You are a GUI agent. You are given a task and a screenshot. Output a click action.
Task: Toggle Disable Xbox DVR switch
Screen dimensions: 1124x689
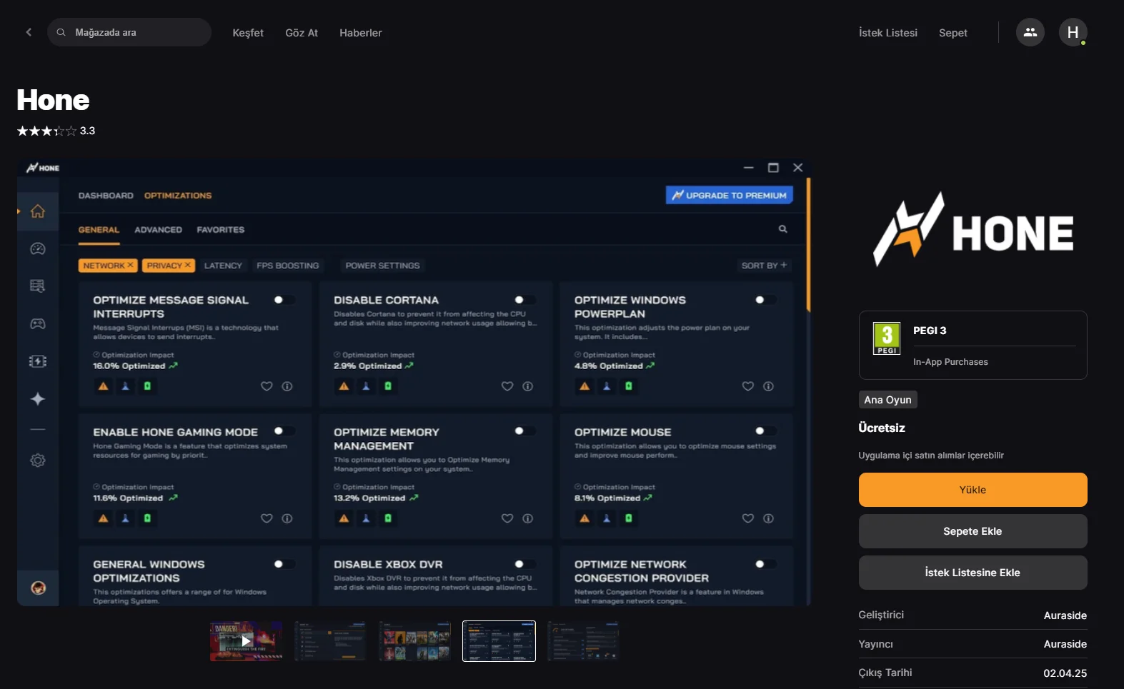coord(525,564)
